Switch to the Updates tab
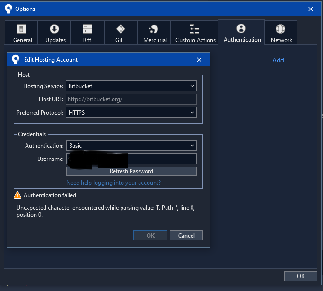This screenshot has width=323, height=291. (x=54, y=33)
